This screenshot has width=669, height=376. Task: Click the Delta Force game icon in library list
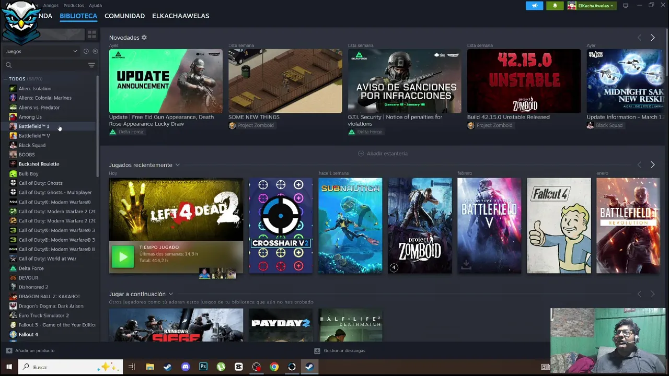(13, 268)
